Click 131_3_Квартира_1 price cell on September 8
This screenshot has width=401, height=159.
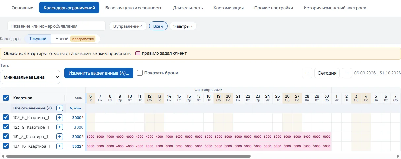[110, 137]
